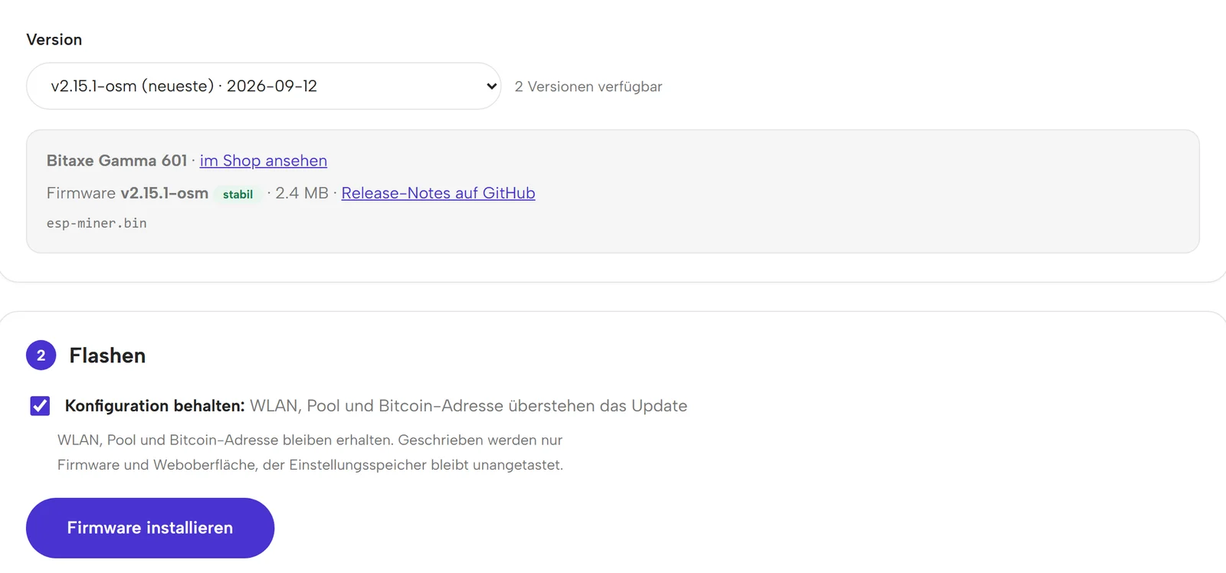Click the Bitaxe Gamma 601 device name
Screen dimensions: 1226x573
(x=116, y=161)
